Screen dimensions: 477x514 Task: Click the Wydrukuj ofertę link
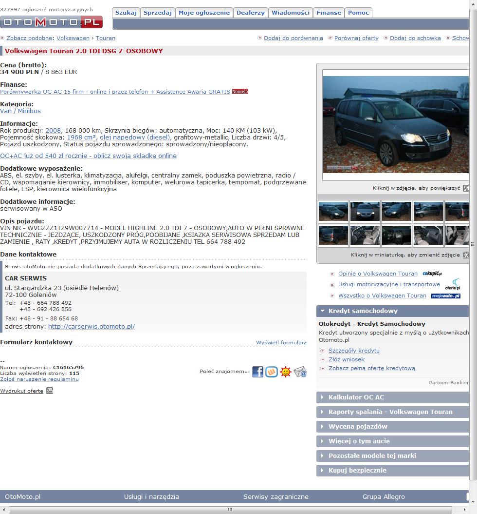[x=21, y=391]
